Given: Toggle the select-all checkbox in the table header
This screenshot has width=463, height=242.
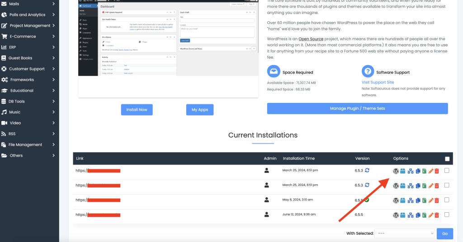Looking at the screenshot, I should (447, 159).
